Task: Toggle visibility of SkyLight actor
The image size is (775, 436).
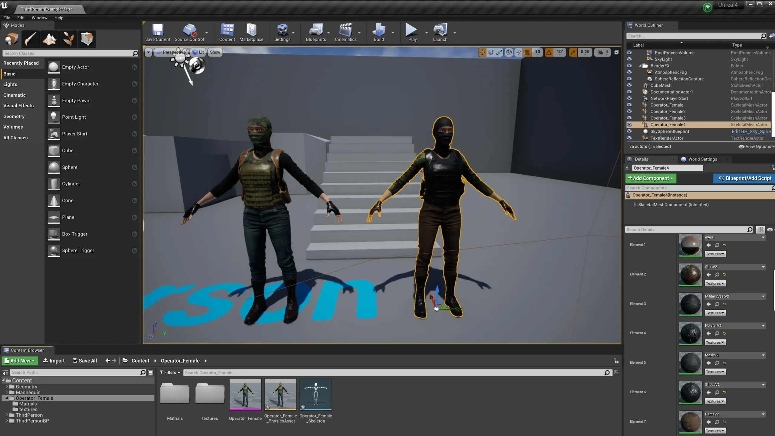Action: (x=629, y=59)
